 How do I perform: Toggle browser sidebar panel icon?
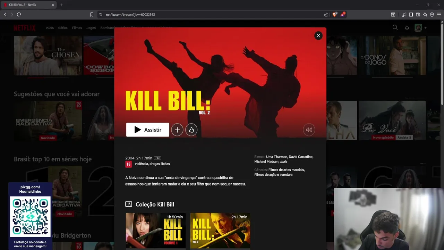click(x=411, y=15)
